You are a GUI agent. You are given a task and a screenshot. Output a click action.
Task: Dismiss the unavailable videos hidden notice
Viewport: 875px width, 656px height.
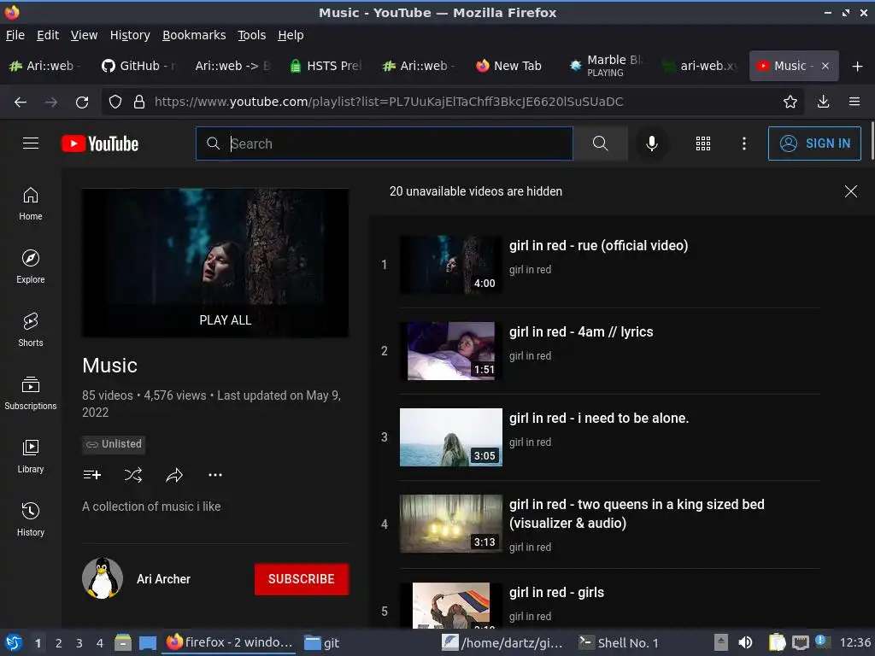[x=850, y=191]
